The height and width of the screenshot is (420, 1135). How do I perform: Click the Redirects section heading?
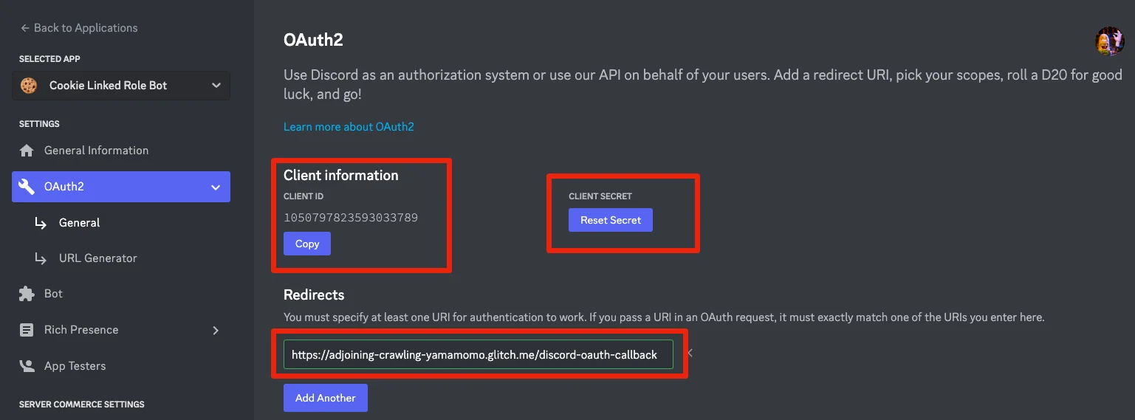[314, 295]
